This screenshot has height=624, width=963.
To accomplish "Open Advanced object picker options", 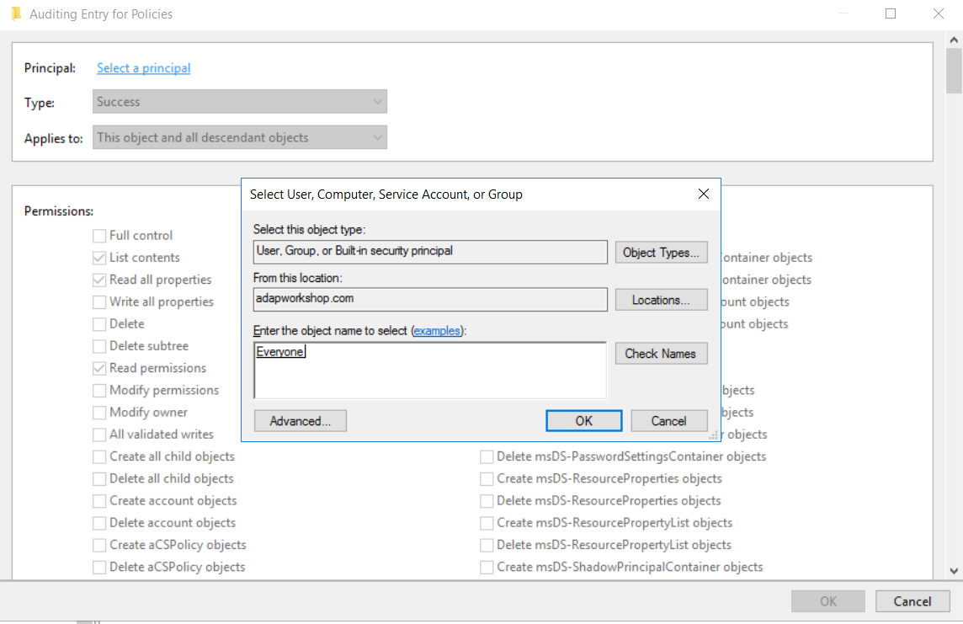I will tap(300, 420).
